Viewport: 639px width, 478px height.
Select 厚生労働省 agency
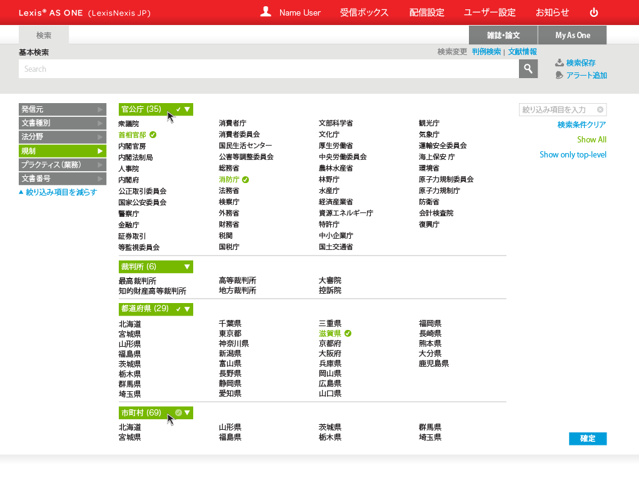point(336,146)
